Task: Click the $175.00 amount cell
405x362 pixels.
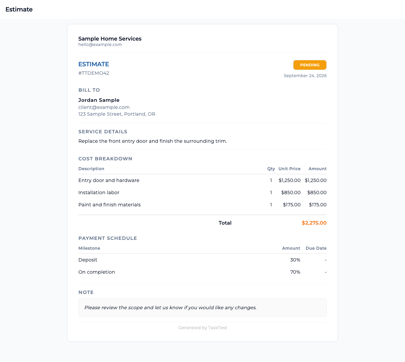Action: coord(318,205)
